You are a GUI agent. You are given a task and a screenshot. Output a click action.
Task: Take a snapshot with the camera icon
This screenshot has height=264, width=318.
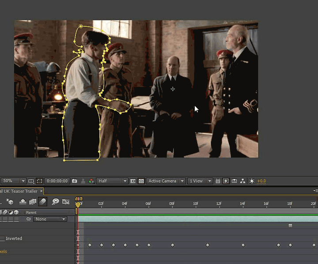click(75, 181)
